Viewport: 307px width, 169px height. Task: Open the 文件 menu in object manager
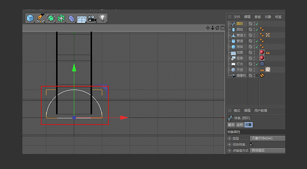[x=237, y=17]
